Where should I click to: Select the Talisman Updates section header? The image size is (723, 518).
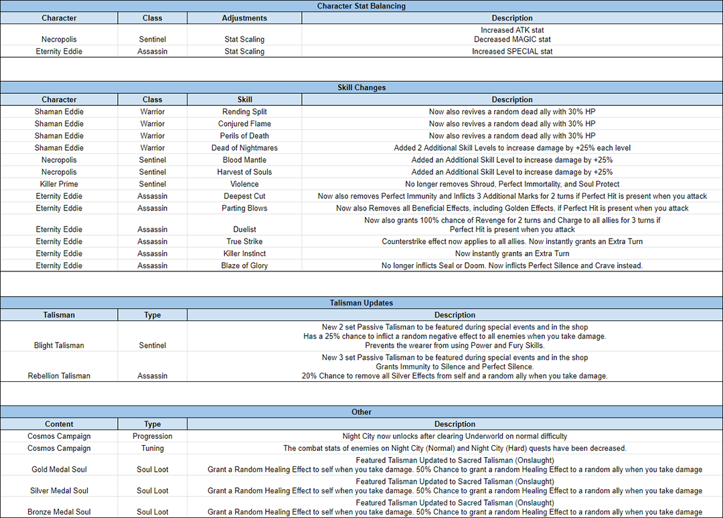[x=361, y=303]
